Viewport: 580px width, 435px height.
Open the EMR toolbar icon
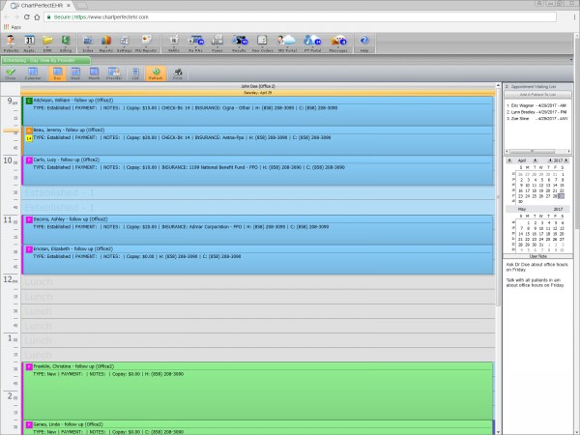pos(47,42)
